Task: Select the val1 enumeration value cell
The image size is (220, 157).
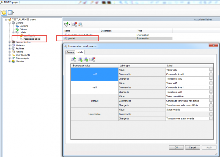Action: [95, 88]
